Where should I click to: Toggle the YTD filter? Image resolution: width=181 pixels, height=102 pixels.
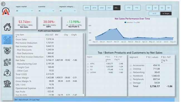[129, 8]
